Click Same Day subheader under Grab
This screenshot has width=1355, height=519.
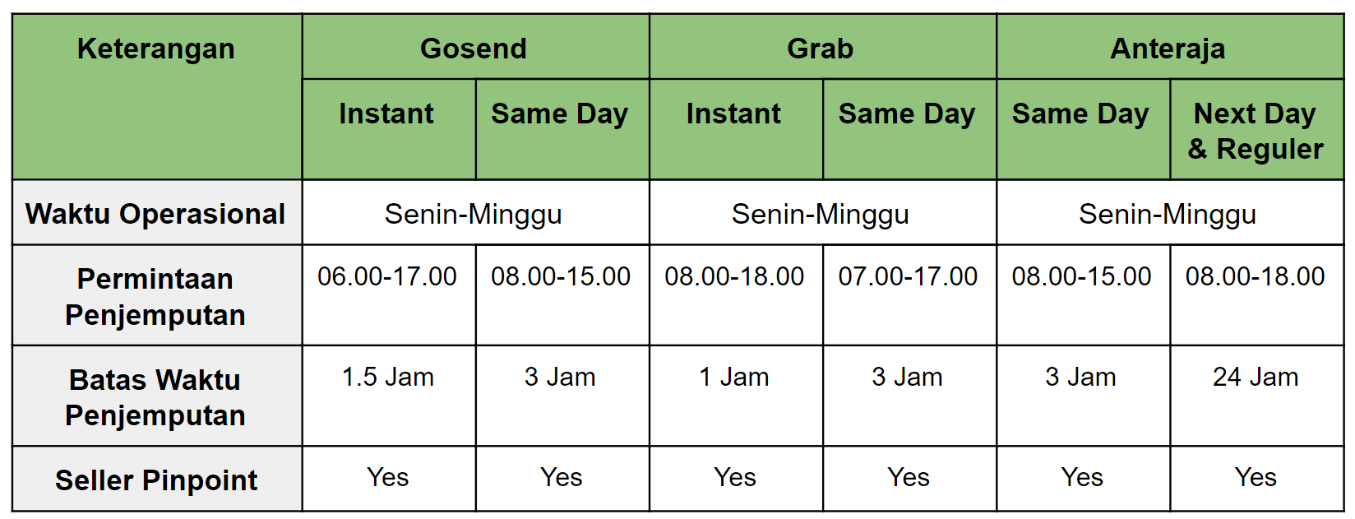(x=909, y=129)
